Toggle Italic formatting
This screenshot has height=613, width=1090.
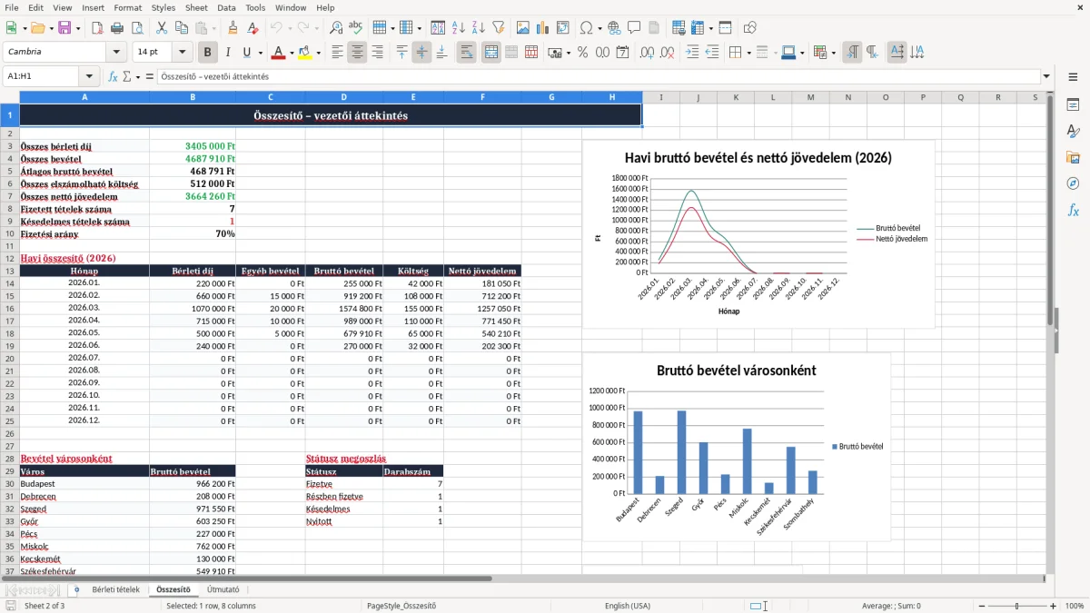(x=227, y=53)
